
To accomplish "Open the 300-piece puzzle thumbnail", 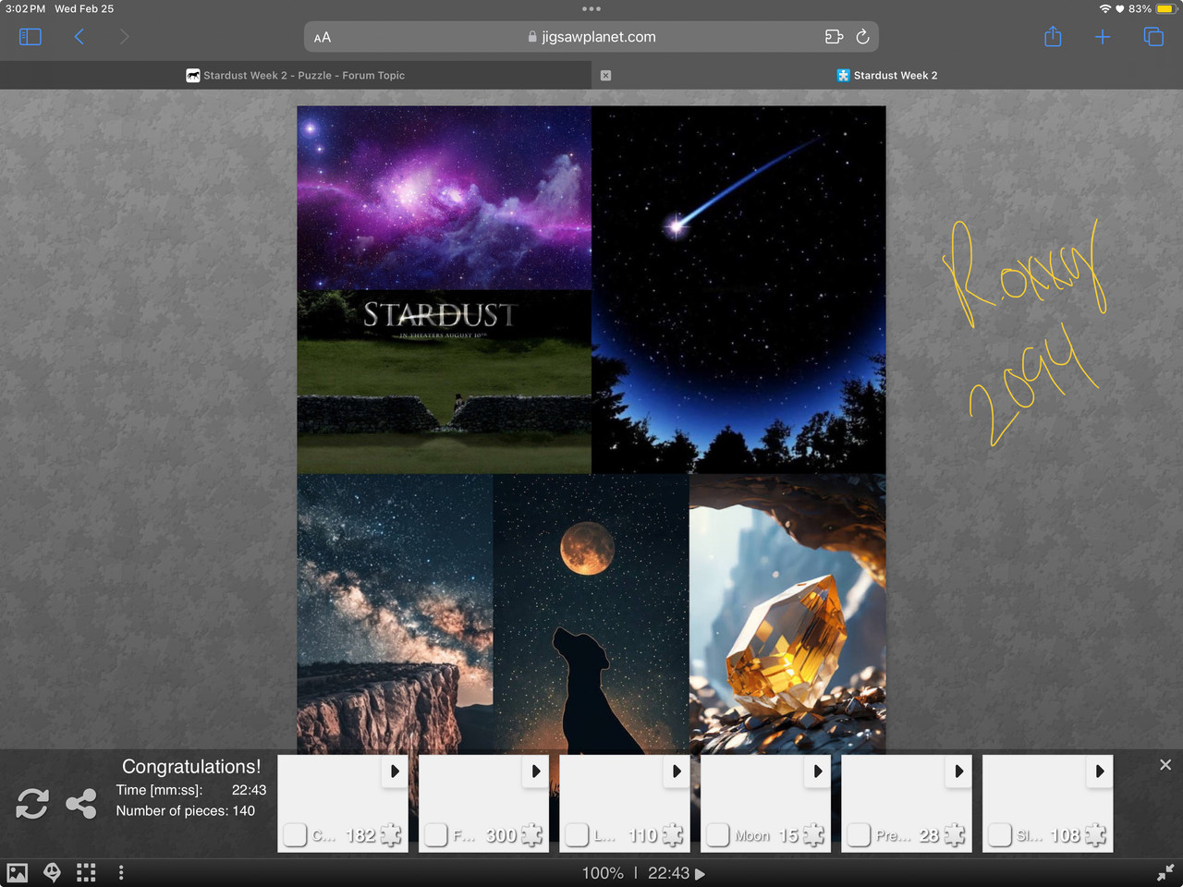I will (484, 803).
